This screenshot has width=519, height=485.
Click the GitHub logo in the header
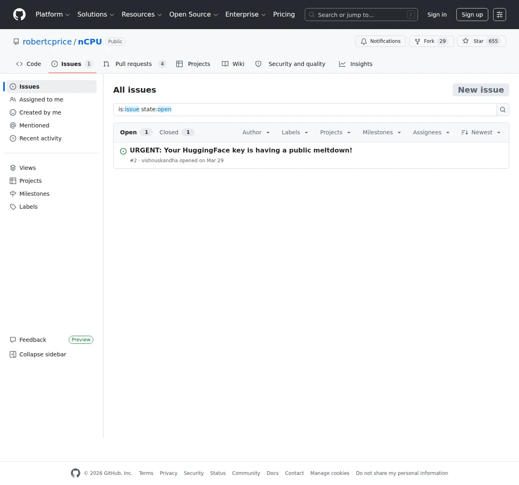click(19, 15)
